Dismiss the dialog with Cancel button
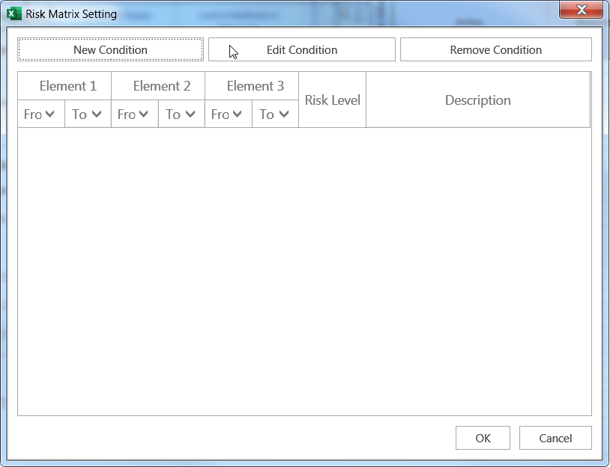Image resolution: width=610 pixels, height=467 pixels. 555,439
